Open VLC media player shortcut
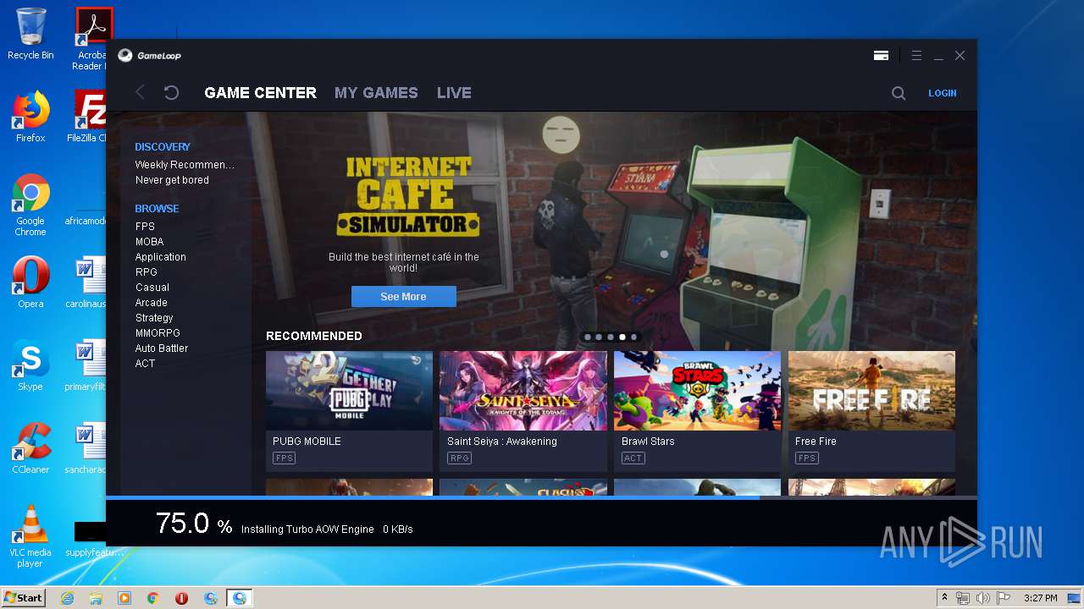Image resolution: width=1084 pixels, height=609 pixels. pos(30,536)
